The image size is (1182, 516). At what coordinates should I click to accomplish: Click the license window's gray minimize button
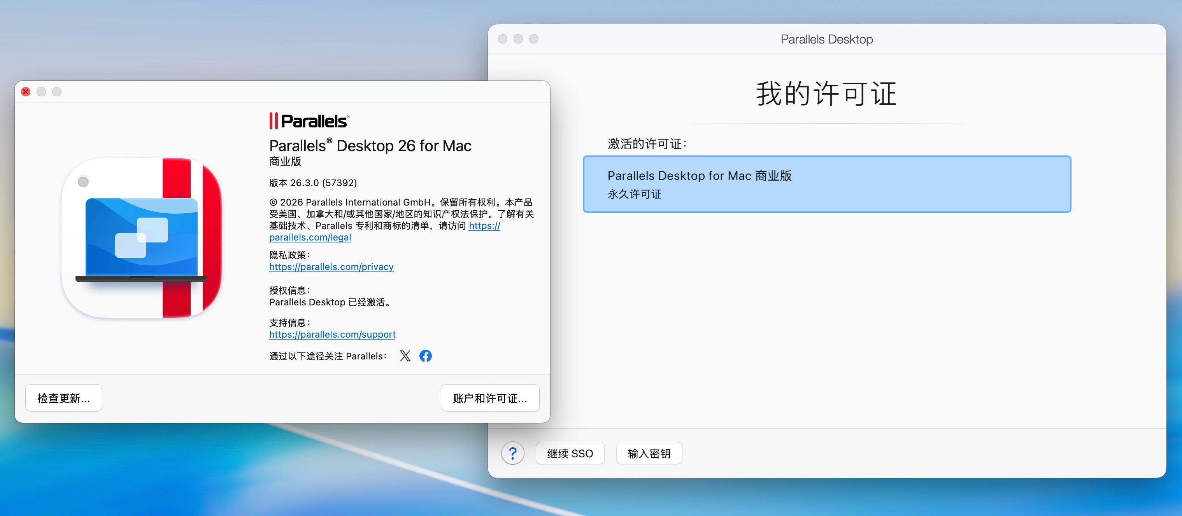point(518,39)
